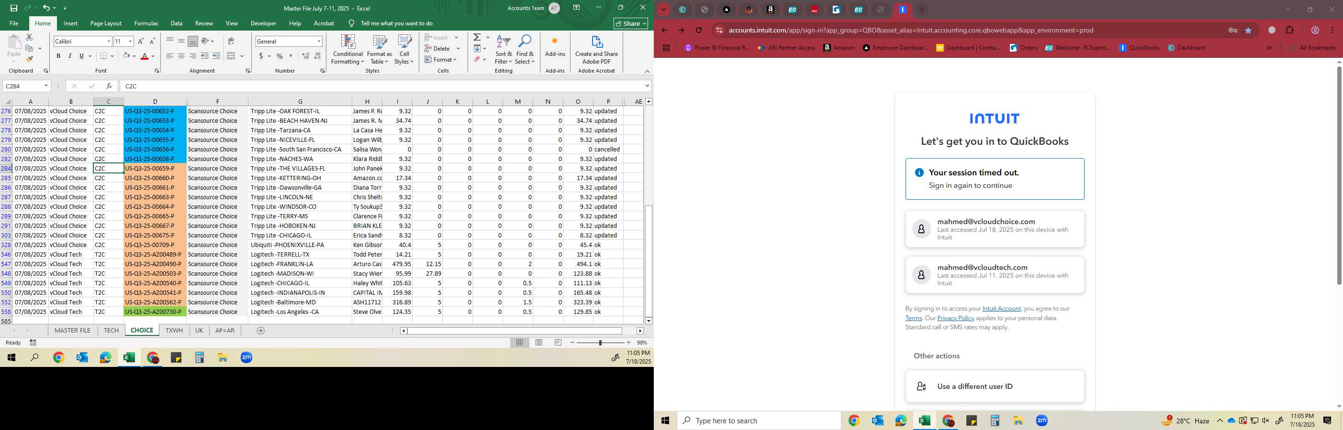Switch to the TXWH sheet tab
Screen dimensions: 1343x430
click(x=174, y=331)
